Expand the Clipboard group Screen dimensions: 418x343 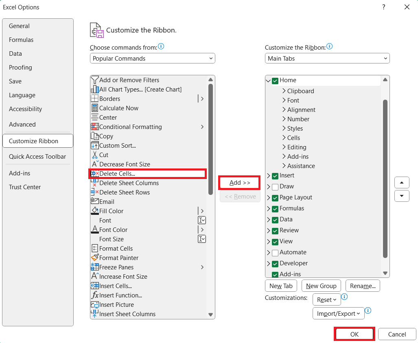284,91
